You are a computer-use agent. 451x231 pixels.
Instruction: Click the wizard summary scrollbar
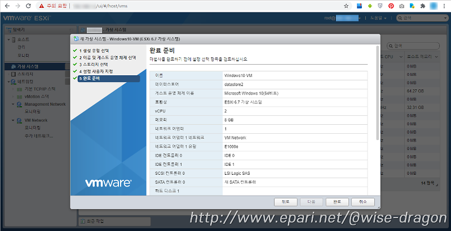(378, 93)
